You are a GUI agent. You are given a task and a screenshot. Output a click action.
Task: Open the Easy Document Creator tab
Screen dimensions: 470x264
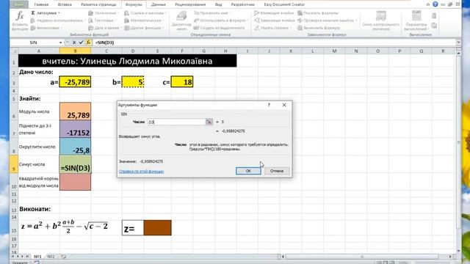pyautogui.click(x=284, y=5)
